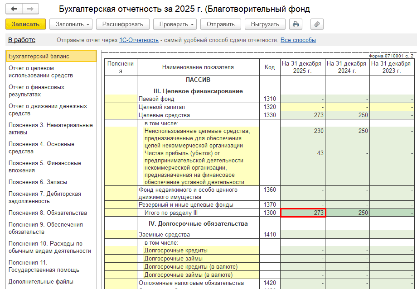This screenshot has width=417, height=289.
Task: Switch to Отчет о движении денежных средств
Action: [x=48, y=110]
